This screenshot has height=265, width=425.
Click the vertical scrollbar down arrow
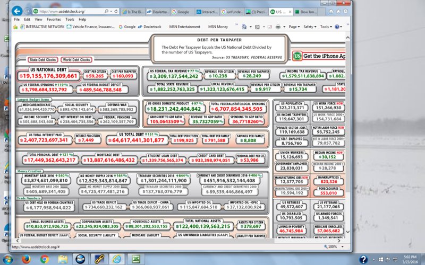coord(348,232)
